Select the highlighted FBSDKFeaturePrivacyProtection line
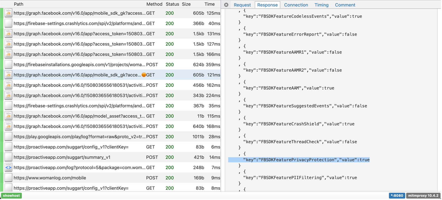The width and height of the screenshot is (442, 200). point(299,160)
